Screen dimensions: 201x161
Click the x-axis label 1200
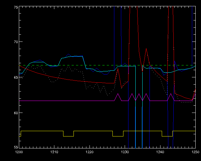coord(19,152)
